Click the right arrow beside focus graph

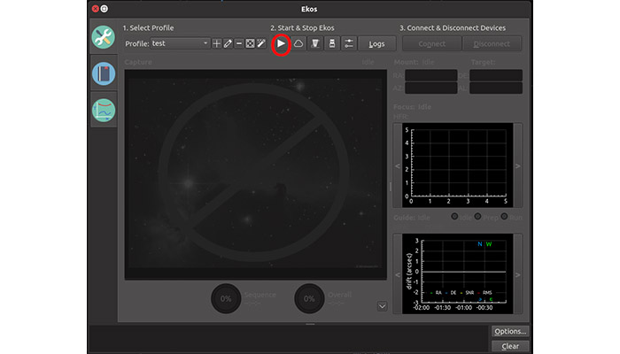pyautogui.click(x=518, y=165)
